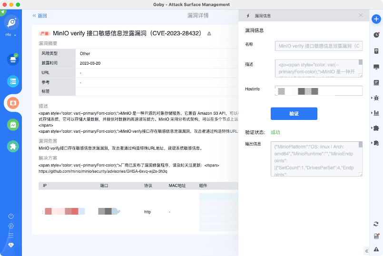Expand the puzzle-with-gear item in right toolbar
Image resolution: width=383 pixels, height=256 pixels.
click(375, 143)
